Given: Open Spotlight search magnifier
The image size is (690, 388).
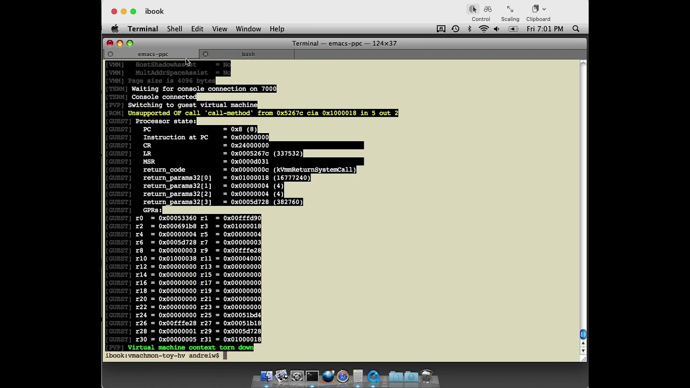Looking at the screenshot, I should click(576, 29).
